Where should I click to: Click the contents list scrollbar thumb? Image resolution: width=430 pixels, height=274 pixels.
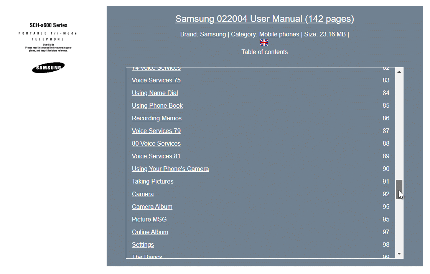[x=399, y=189]
